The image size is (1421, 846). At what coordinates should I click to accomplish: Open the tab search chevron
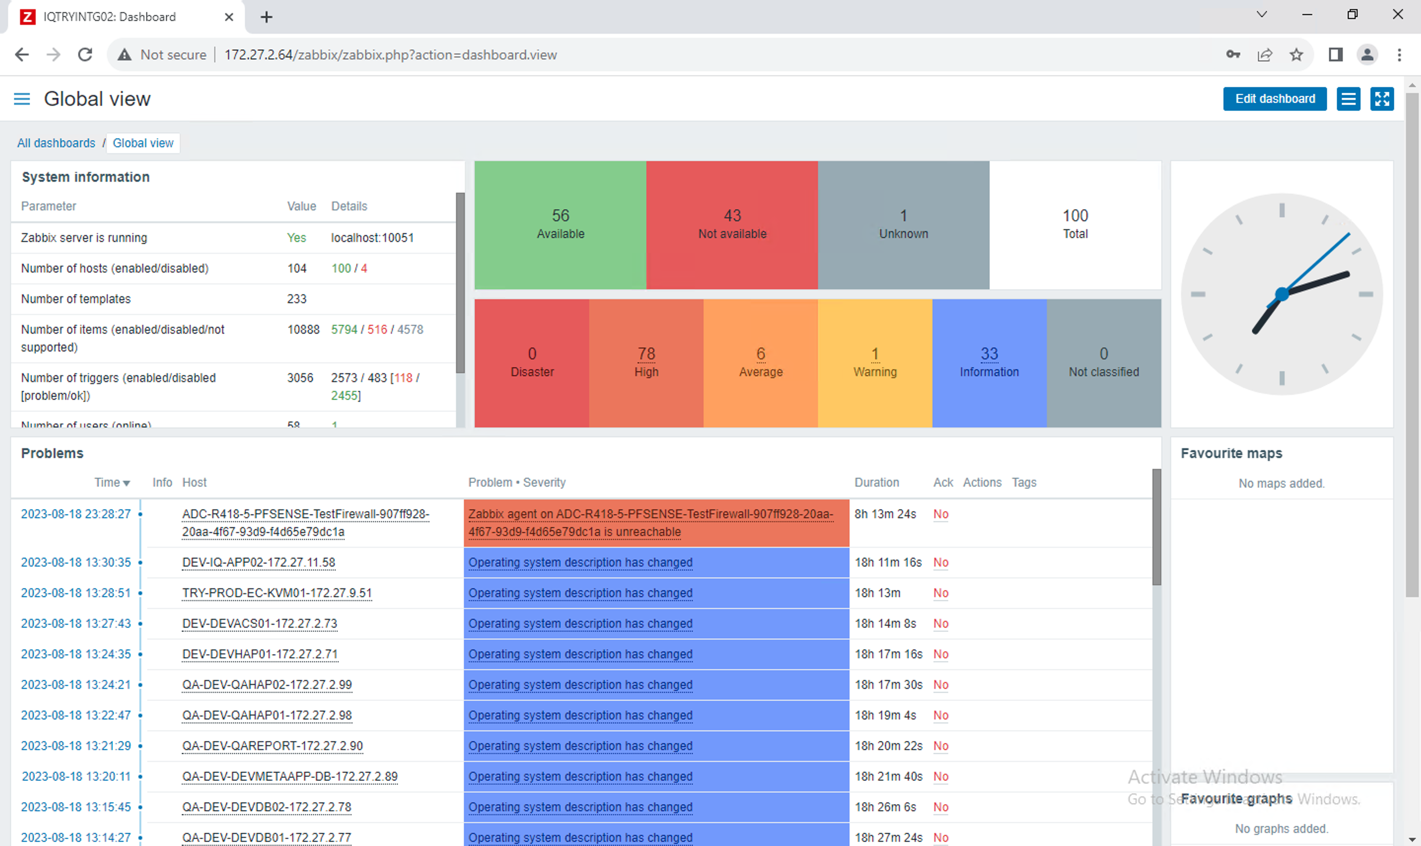pos(1262,14)
